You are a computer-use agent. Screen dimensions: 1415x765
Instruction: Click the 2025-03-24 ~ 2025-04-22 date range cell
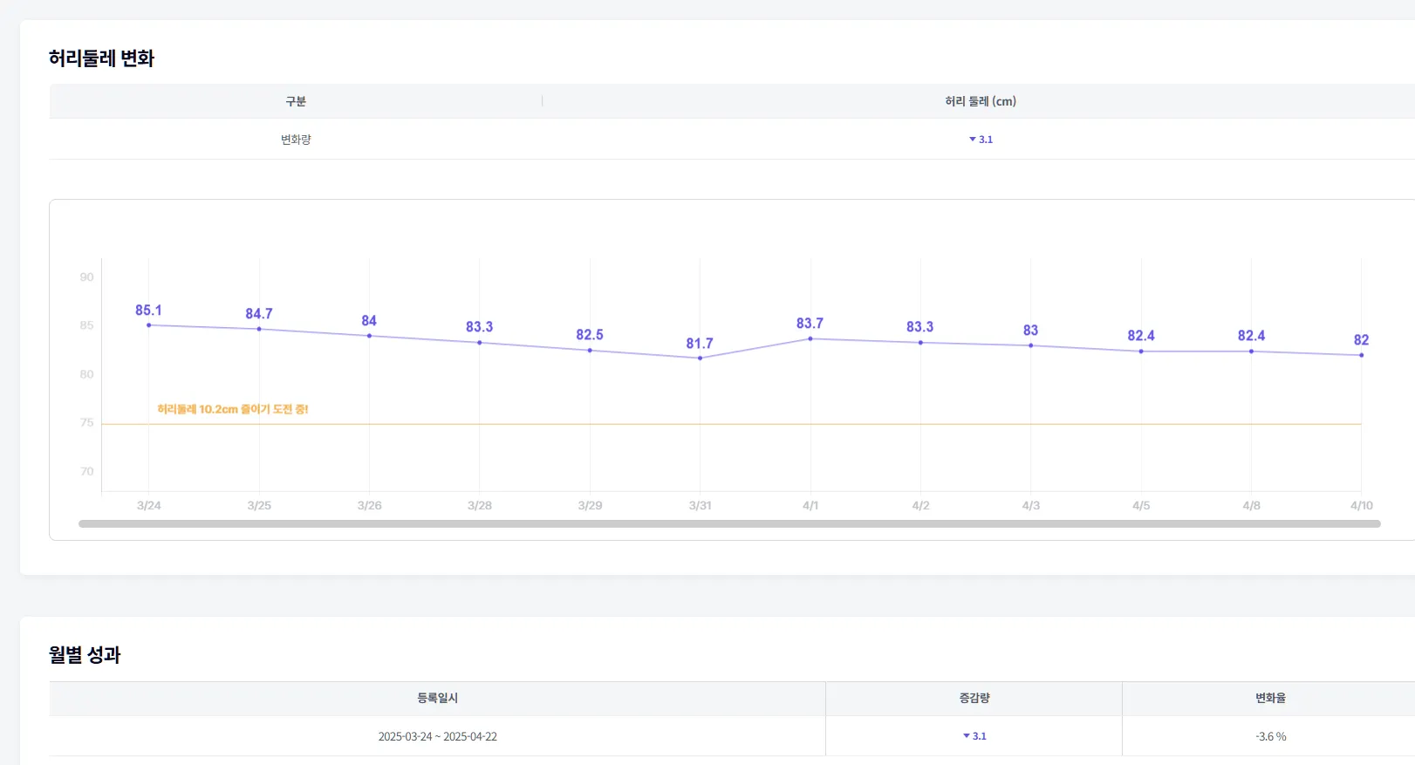click(437, 736)
